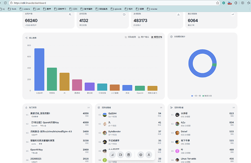The image size is (251, 163).
Task: Click the green second bar in the chart
Action: (x=52, y=79)
